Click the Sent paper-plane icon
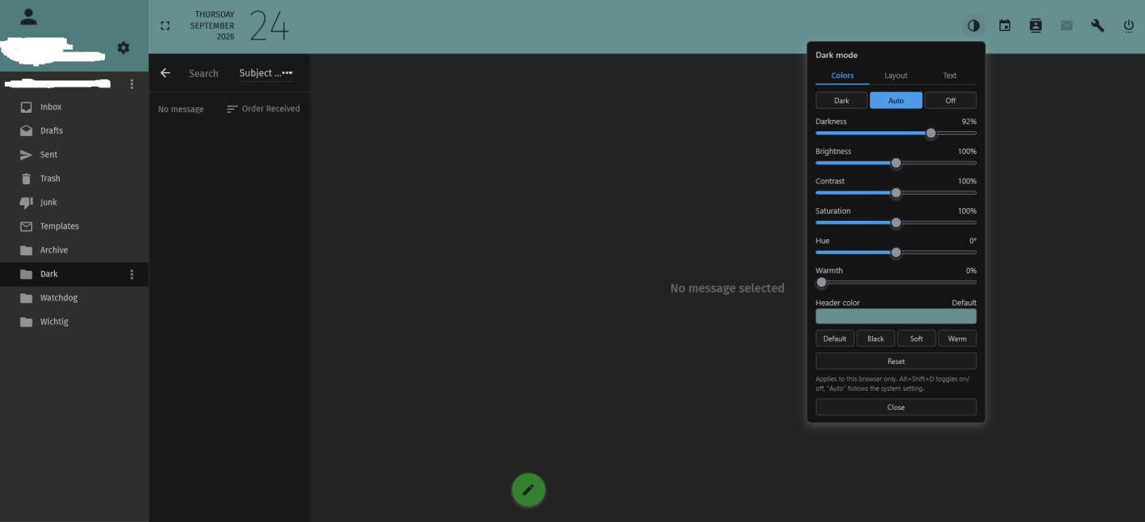Image resolution: width=1145 pixels, height=522 pixels. pos(26,154)
